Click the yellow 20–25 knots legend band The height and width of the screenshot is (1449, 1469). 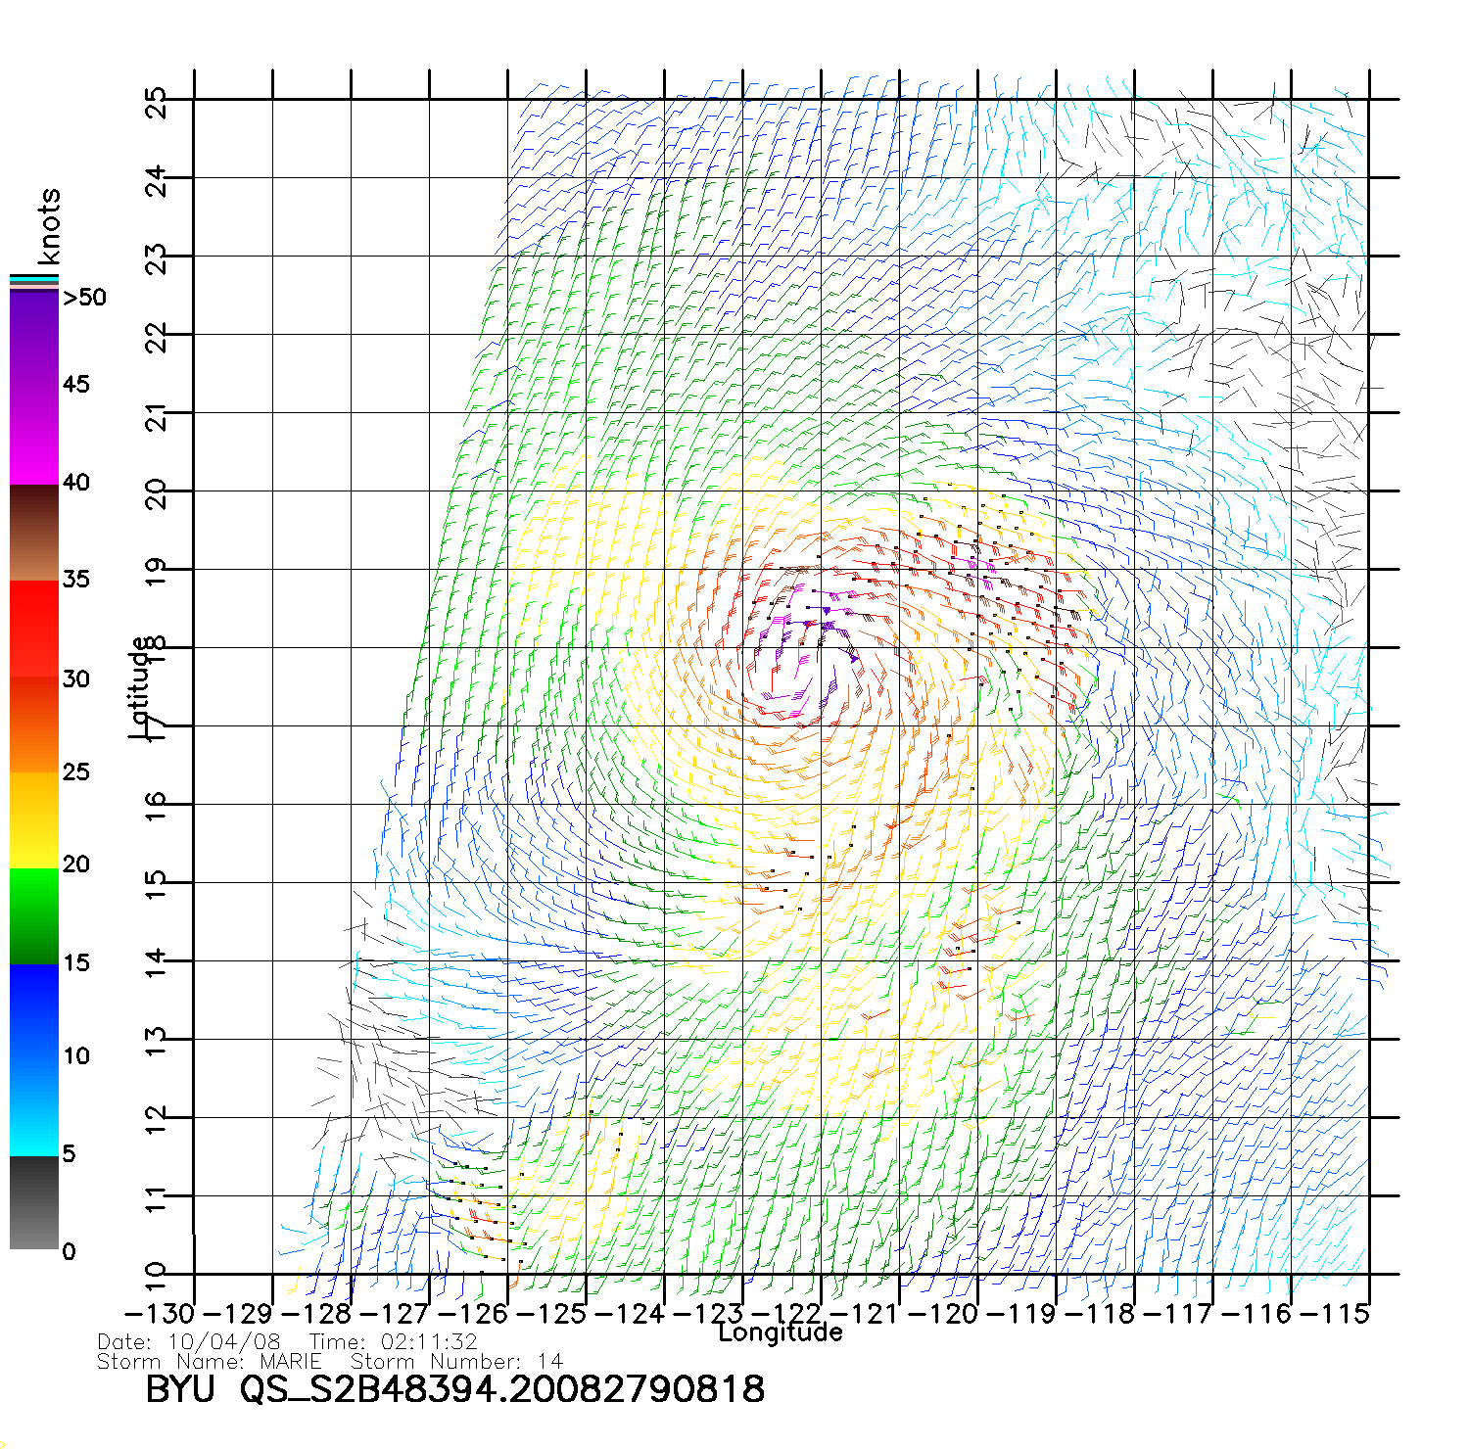34,820
